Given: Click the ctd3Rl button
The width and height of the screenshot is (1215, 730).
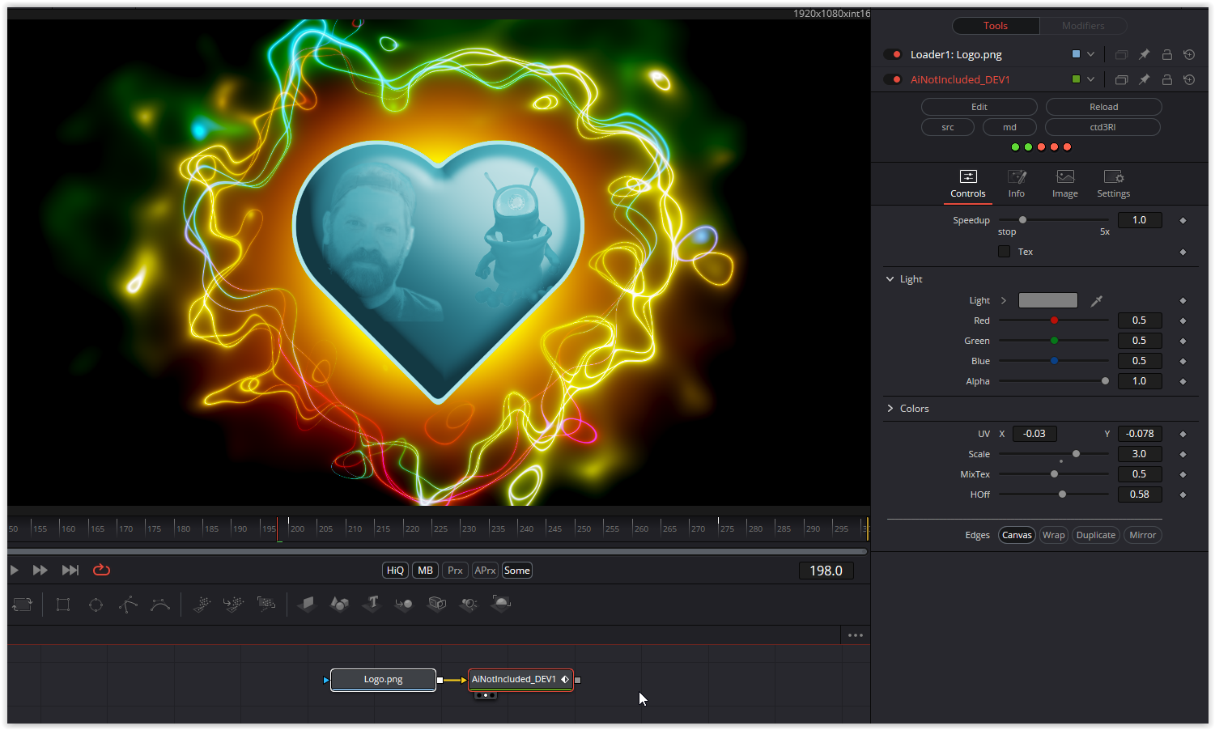Looking at the screenshot, I should coord(1102,127).
